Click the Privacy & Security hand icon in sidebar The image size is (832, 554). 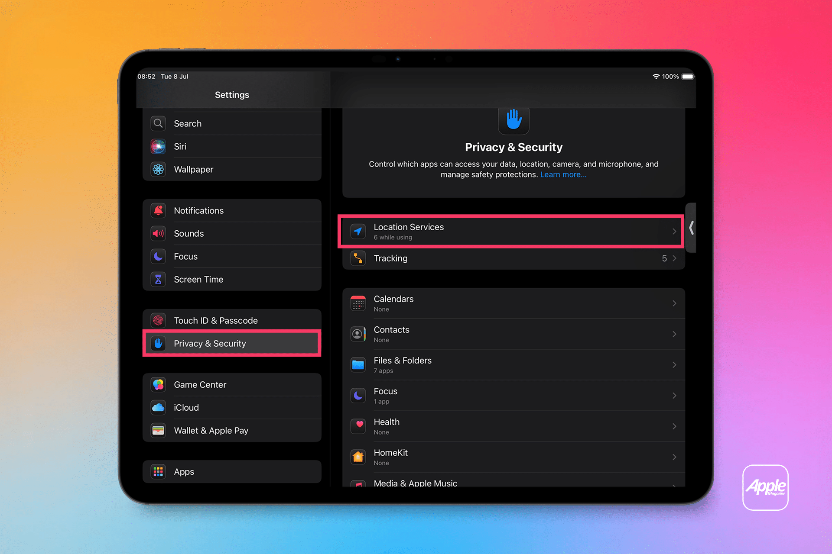(158, 343)
